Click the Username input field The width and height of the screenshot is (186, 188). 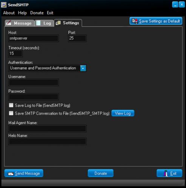point(34,82)
